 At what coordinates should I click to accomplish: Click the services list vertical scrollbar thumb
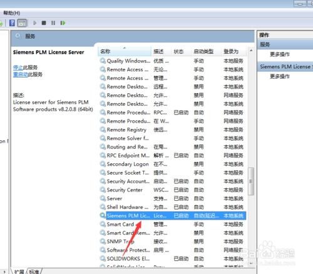tap(251, 181)
